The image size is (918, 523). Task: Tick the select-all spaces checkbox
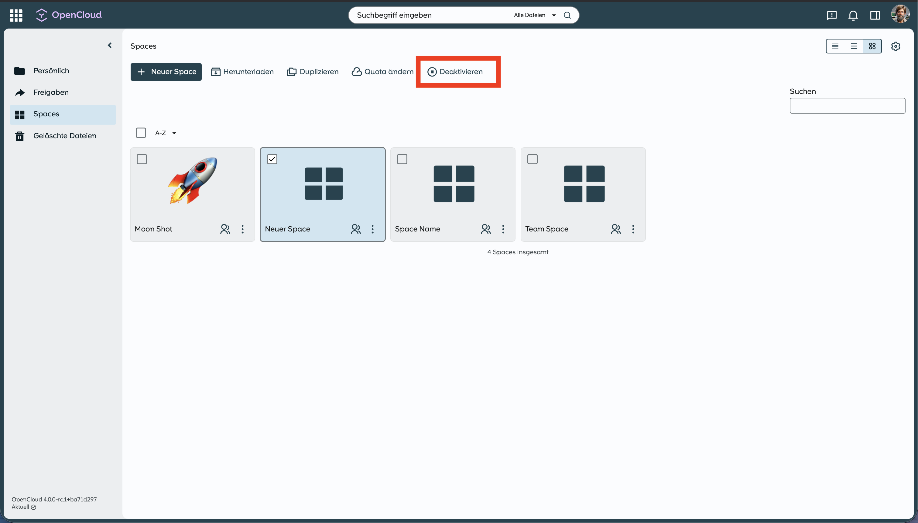click(141, 133)
